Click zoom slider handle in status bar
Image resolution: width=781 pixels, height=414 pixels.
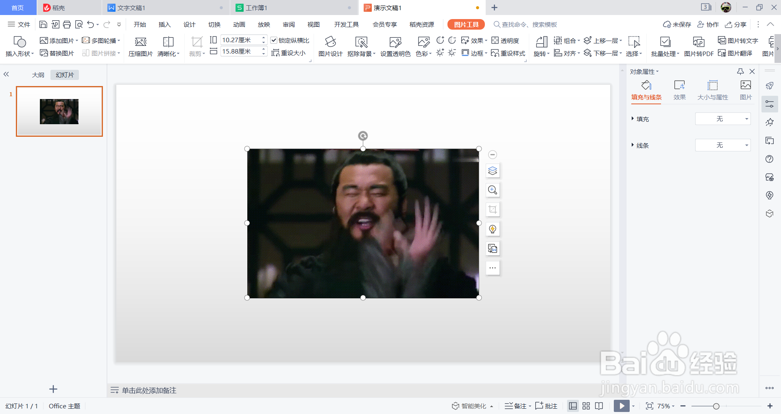pos(716,406)
